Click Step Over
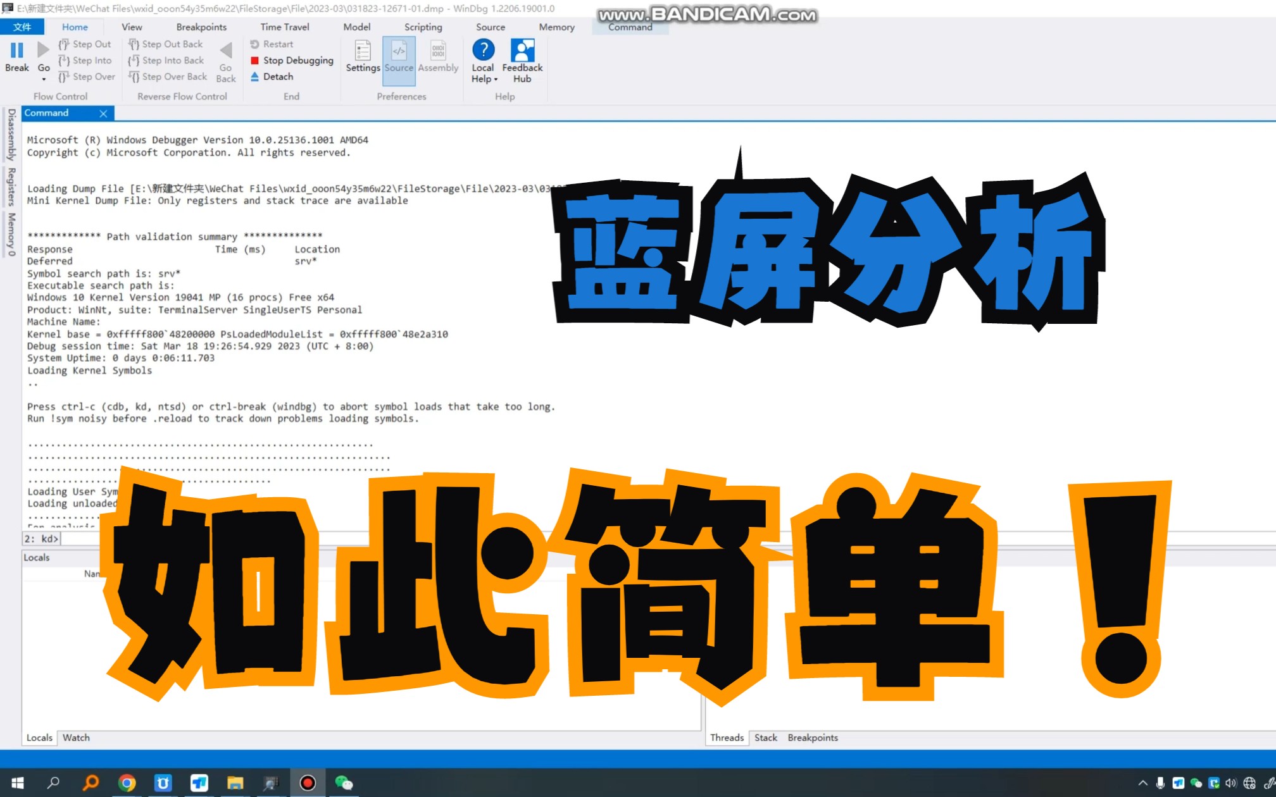 click(87, 77)
